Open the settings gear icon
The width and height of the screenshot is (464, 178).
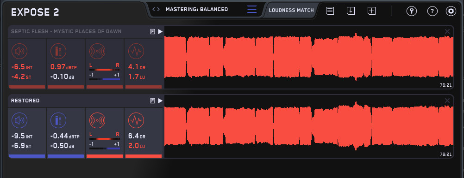pos(451,11)
